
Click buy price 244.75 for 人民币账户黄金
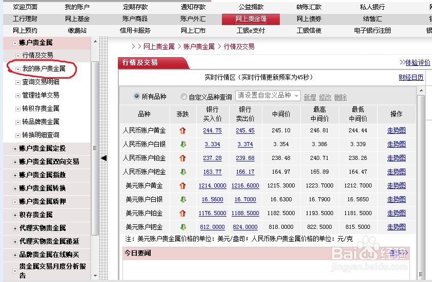(213, 131)
